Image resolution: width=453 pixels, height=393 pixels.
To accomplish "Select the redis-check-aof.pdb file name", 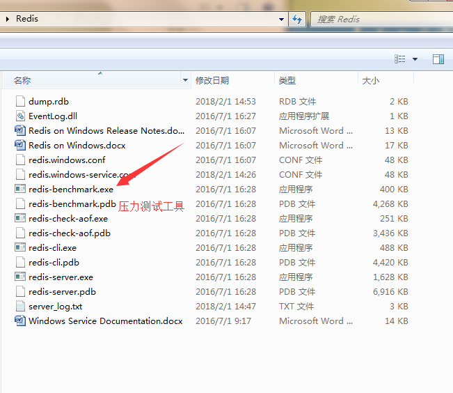I will [70, 233].
